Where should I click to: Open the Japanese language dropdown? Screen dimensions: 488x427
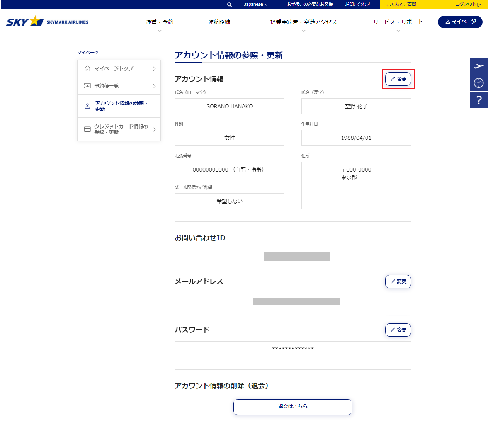coord(255,5)
